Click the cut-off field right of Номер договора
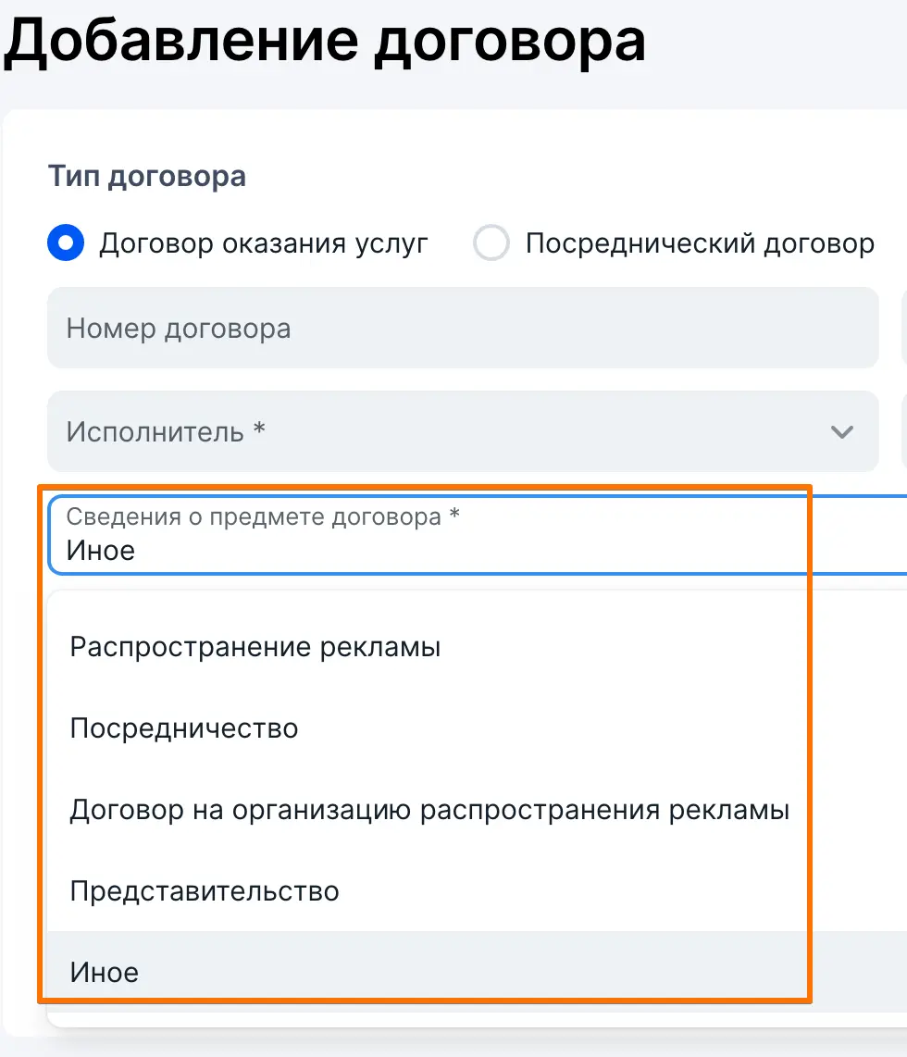This screenshot has width=907, height=1057. [903, 328]
